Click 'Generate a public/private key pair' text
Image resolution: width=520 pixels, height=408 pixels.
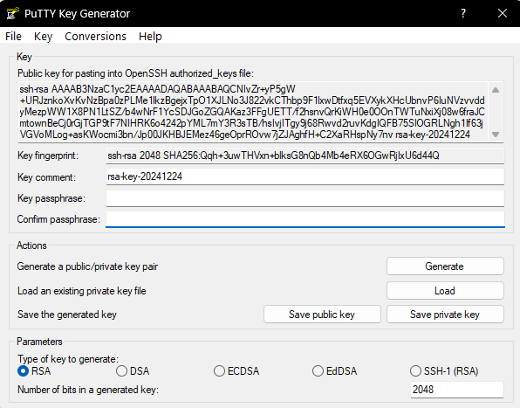pos(87,266)
